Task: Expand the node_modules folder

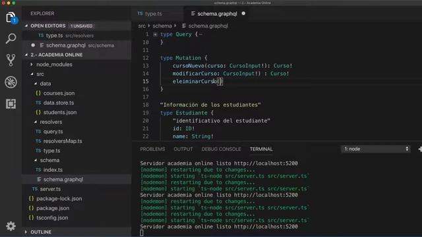Action: 32,65
